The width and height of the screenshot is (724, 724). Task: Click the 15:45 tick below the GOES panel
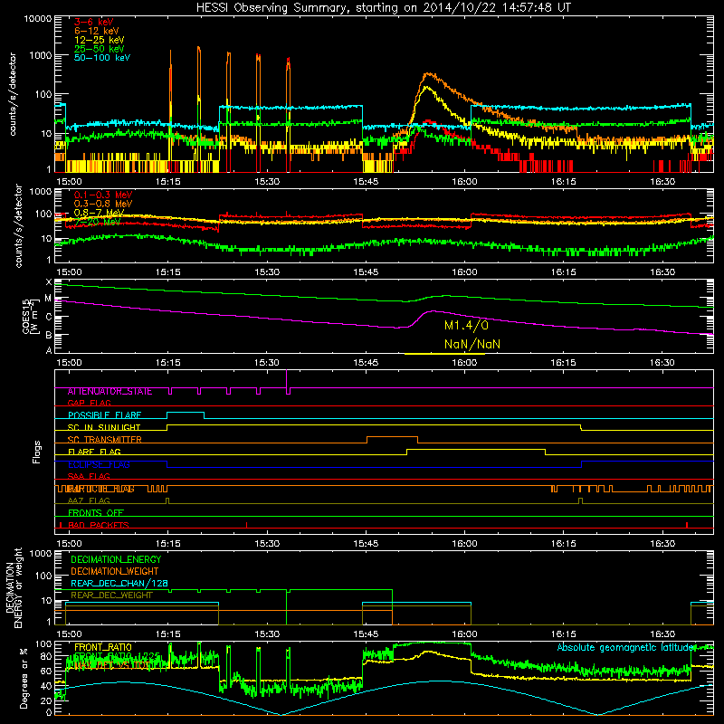click(x=366, y=363)
